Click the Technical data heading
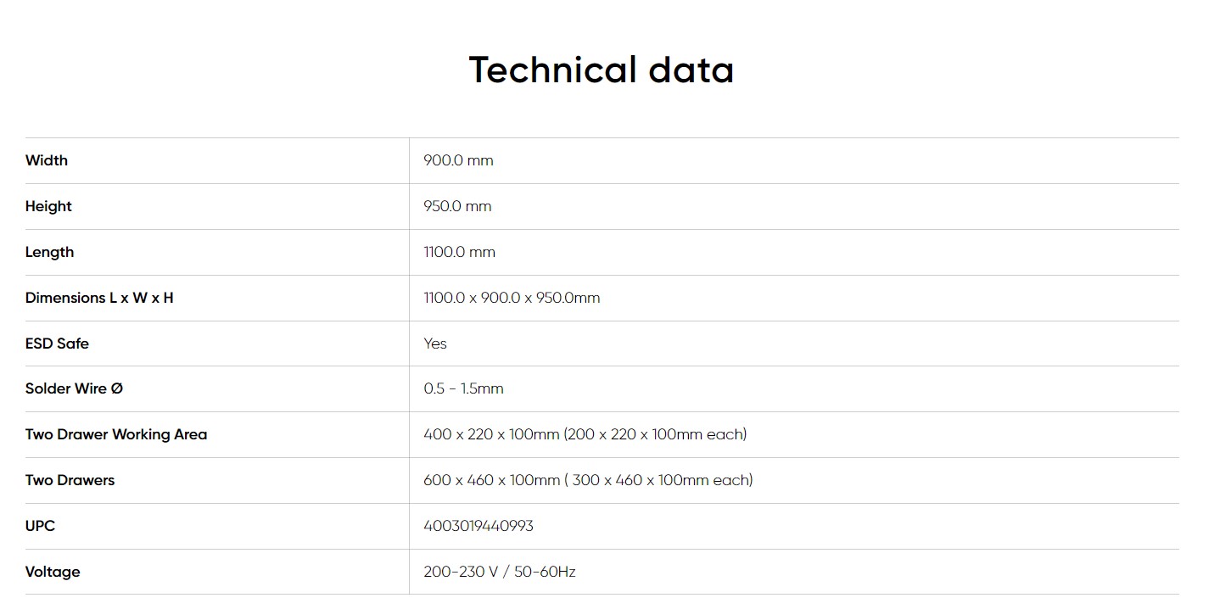 (x=601, y=70)
